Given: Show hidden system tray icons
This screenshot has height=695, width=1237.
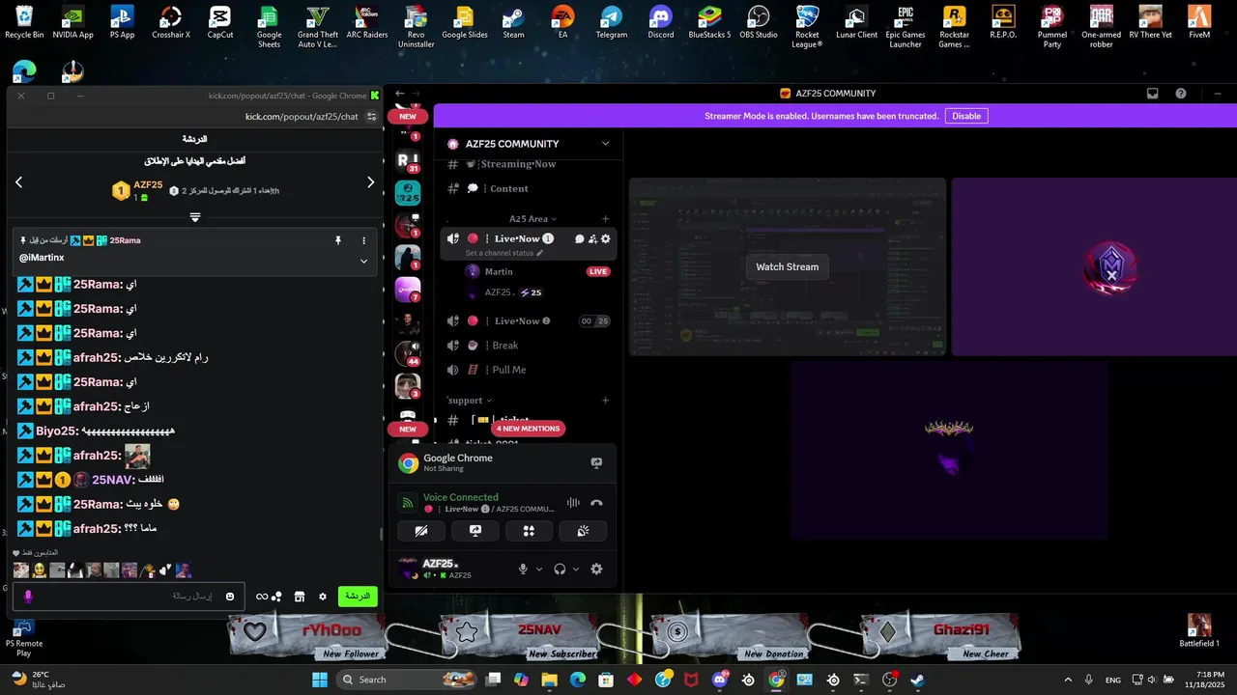Looking at the screenshot, I should tap(1068, 680).
